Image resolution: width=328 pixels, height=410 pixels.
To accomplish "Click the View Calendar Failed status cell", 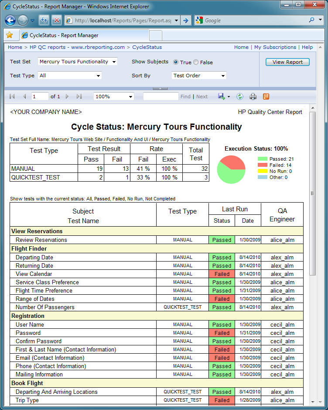I will click(222, 274).
